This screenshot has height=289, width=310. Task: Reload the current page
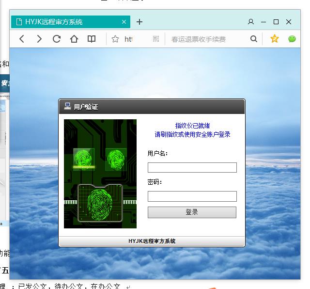(57, 39)
